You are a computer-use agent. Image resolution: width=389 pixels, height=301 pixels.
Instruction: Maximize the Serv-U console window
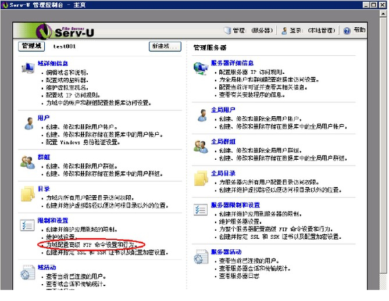(x=374, y=5)
